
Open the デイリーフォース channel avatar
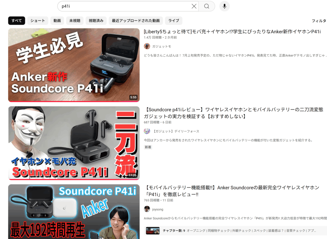pyautogui.click(x=147, y=131)
